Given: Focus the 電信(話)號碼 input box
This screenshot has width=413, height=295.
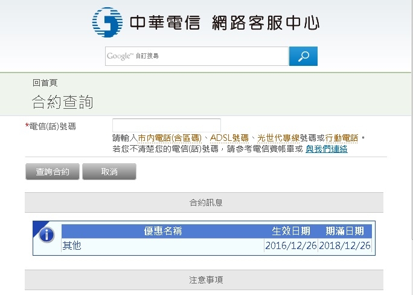Looking at the screenshot, I should pos(167,125).
